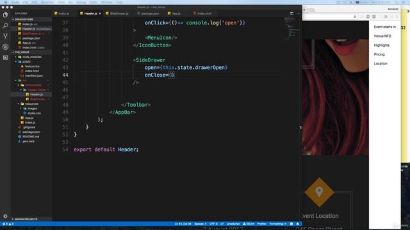Open the Search view in activity bar
The height and width of the screenshot is (230, 410).
pos(5,26)
